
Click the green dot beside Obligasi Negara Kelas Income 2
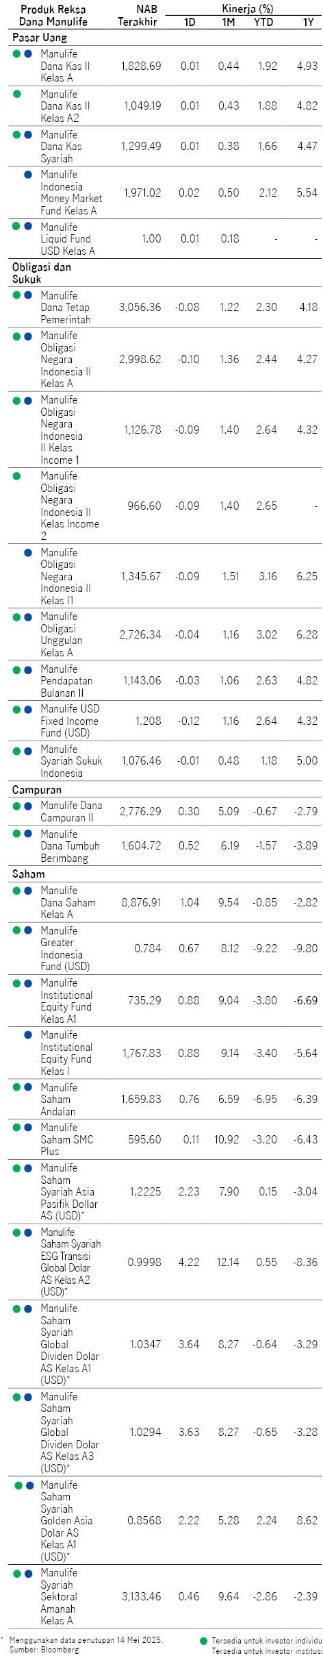[x=17, y=475]
